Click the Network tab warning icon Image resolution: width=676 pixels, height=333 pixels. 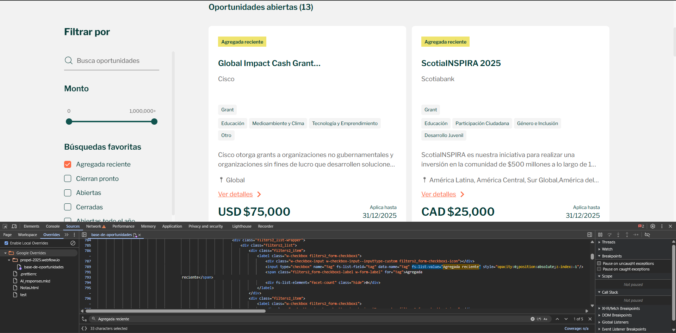104,227
